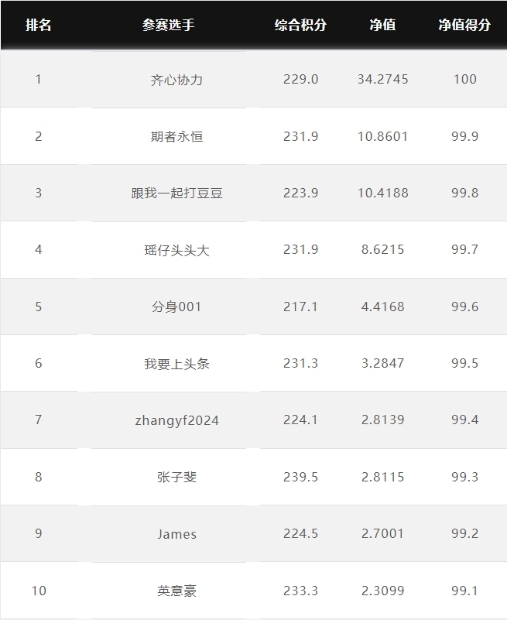Click the 净值 column header
Screen dimensions: 507x620
pyautogui.click(x=382, y=25)
